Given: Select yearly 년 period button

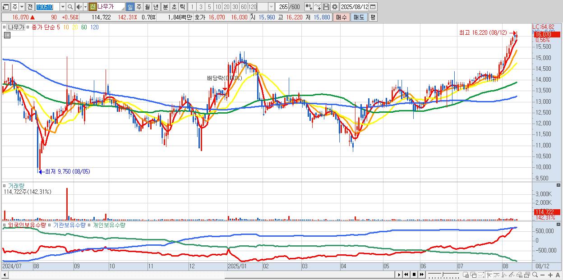Looking at the screenshot, I should coord(156,7).
